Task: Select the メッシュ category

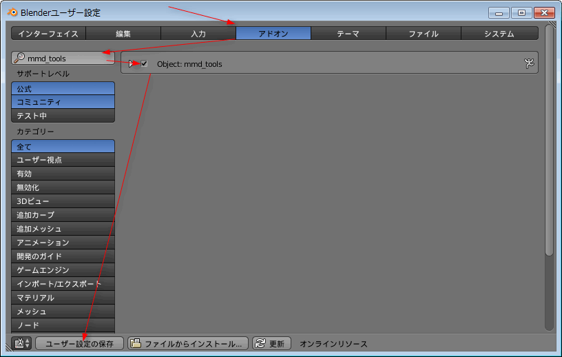Action: pyautogui.click(x=63, y=312)
